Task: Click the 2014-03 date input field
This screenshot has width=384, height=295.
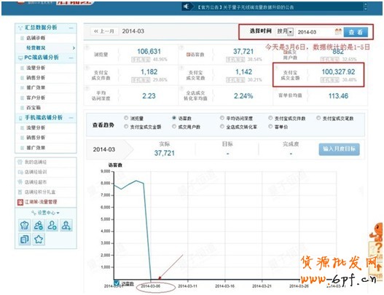Action: pos(315,32)
